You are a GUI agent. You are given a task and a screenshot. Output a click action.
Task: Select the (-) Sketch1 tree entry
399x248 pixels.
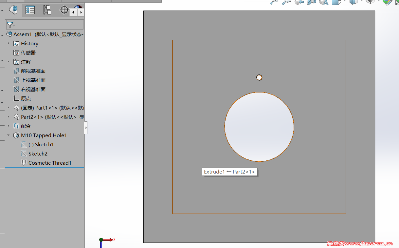click(x=41, y=145)
